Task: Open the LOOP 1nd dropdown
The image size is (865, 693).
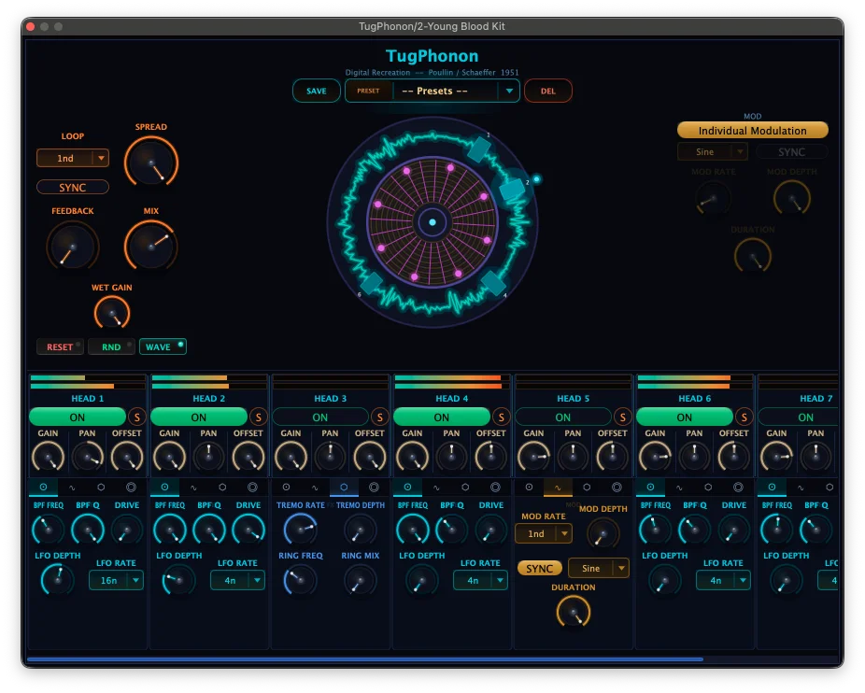Action: point(72,158)
